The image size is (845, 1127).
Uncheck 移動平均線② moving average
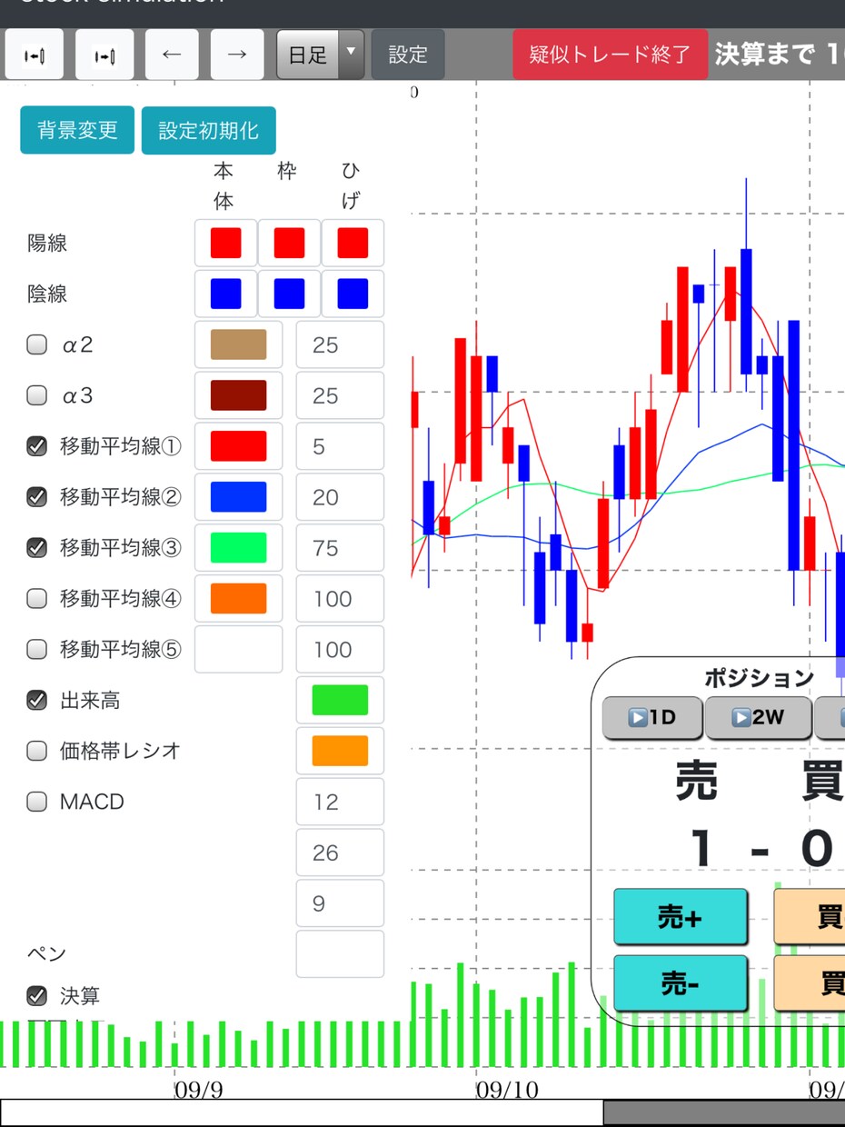tap(36, 497)
